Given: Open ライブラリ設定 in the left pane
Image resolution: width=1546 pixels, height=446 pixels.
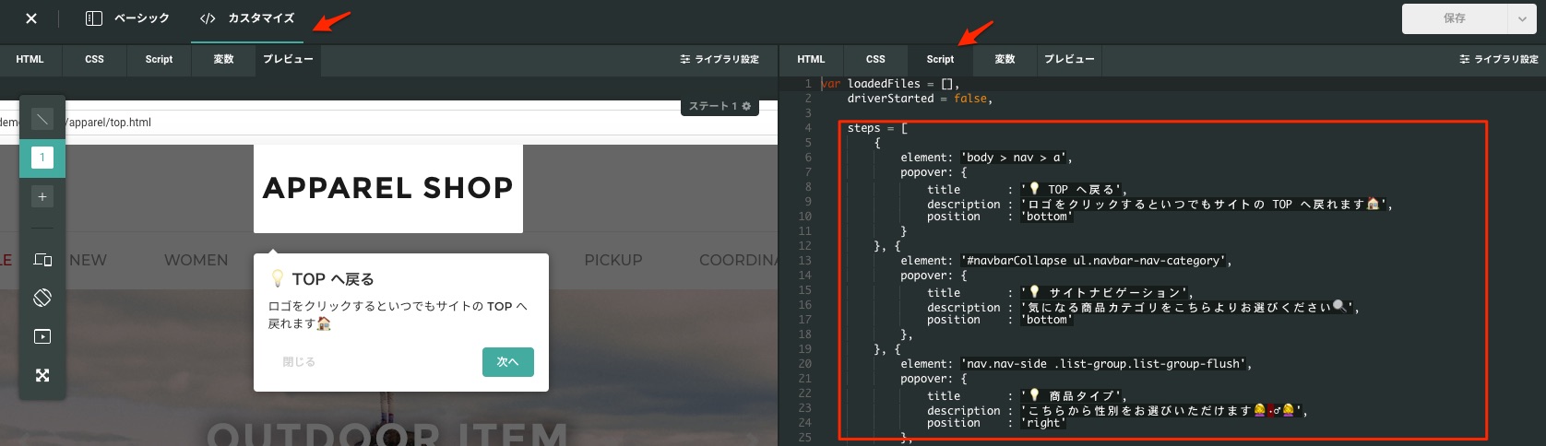Looking at the screenshot, I should (719, 59).
